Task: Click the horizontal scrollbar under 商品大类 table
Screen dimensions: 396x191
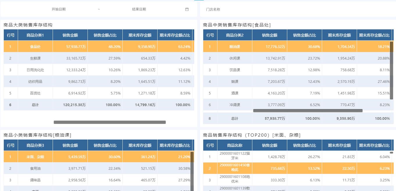Action: coord(110,122)
